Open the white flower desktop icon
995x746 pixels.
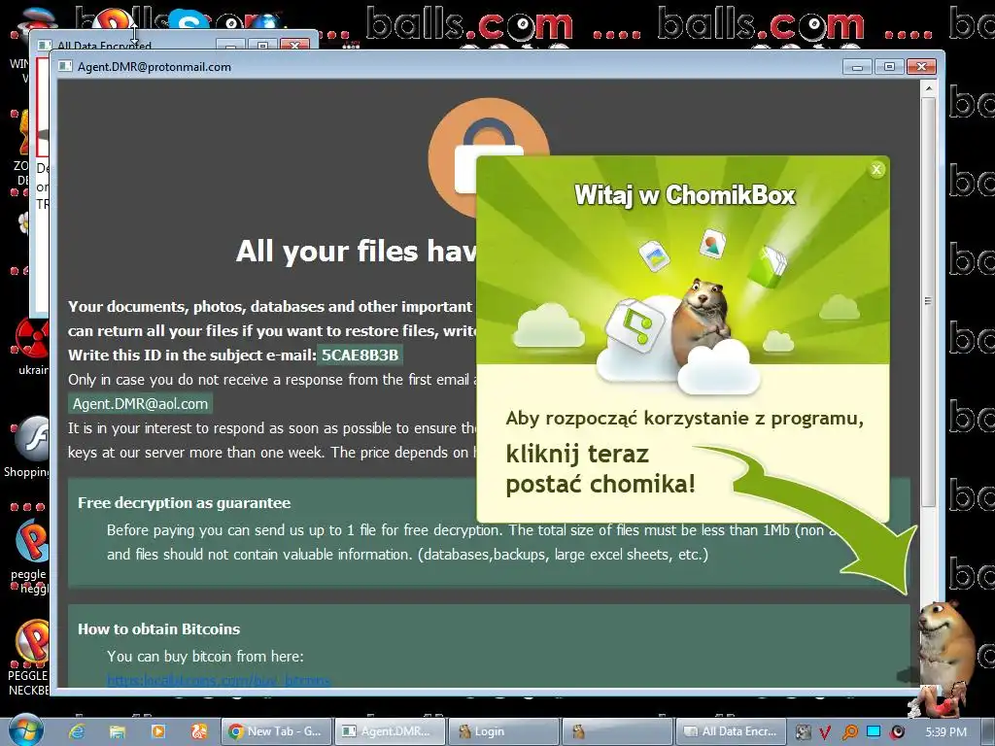(x=24, y=222)
